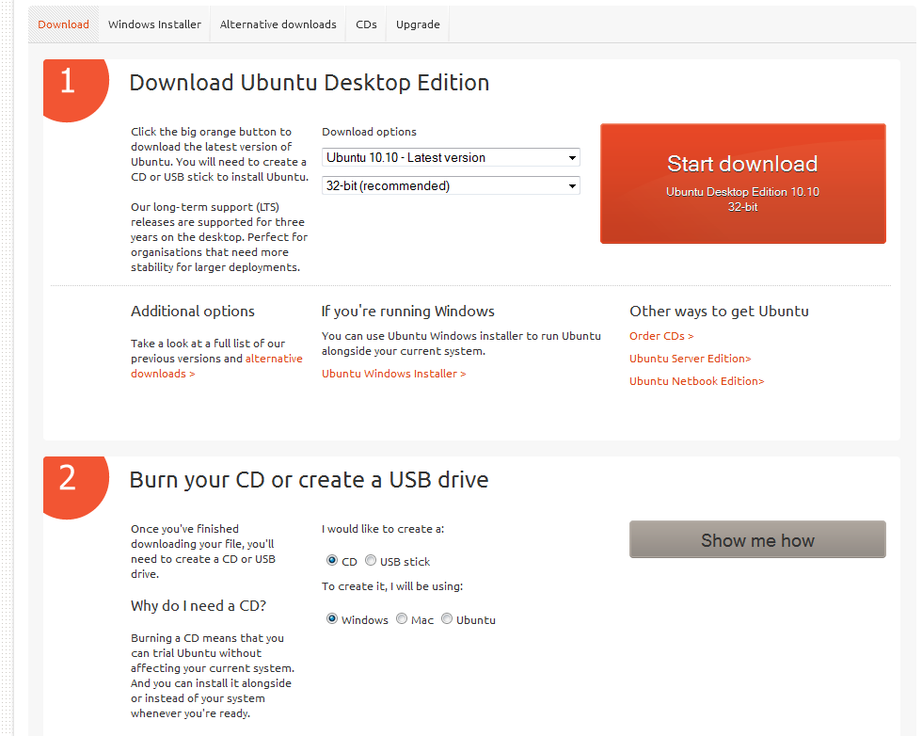This screenshot has height=736, width=922.
Task: Open the Alternative downloads tab
Action: (278, 24)
